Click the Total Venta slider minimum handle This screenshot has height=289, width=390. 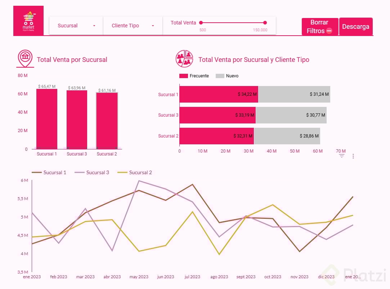(201, 23)
